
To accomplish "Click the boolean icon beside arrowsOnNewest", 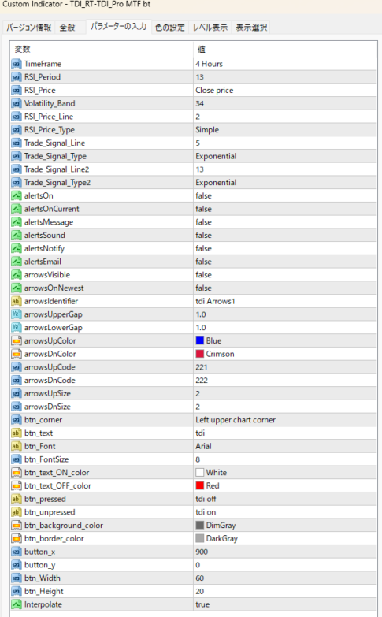I will (16, 288).
